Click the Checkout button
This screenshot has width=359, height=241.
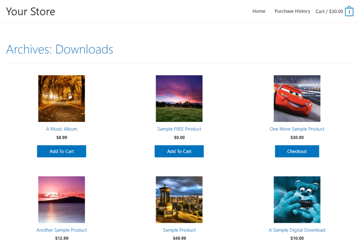[297, 151]
